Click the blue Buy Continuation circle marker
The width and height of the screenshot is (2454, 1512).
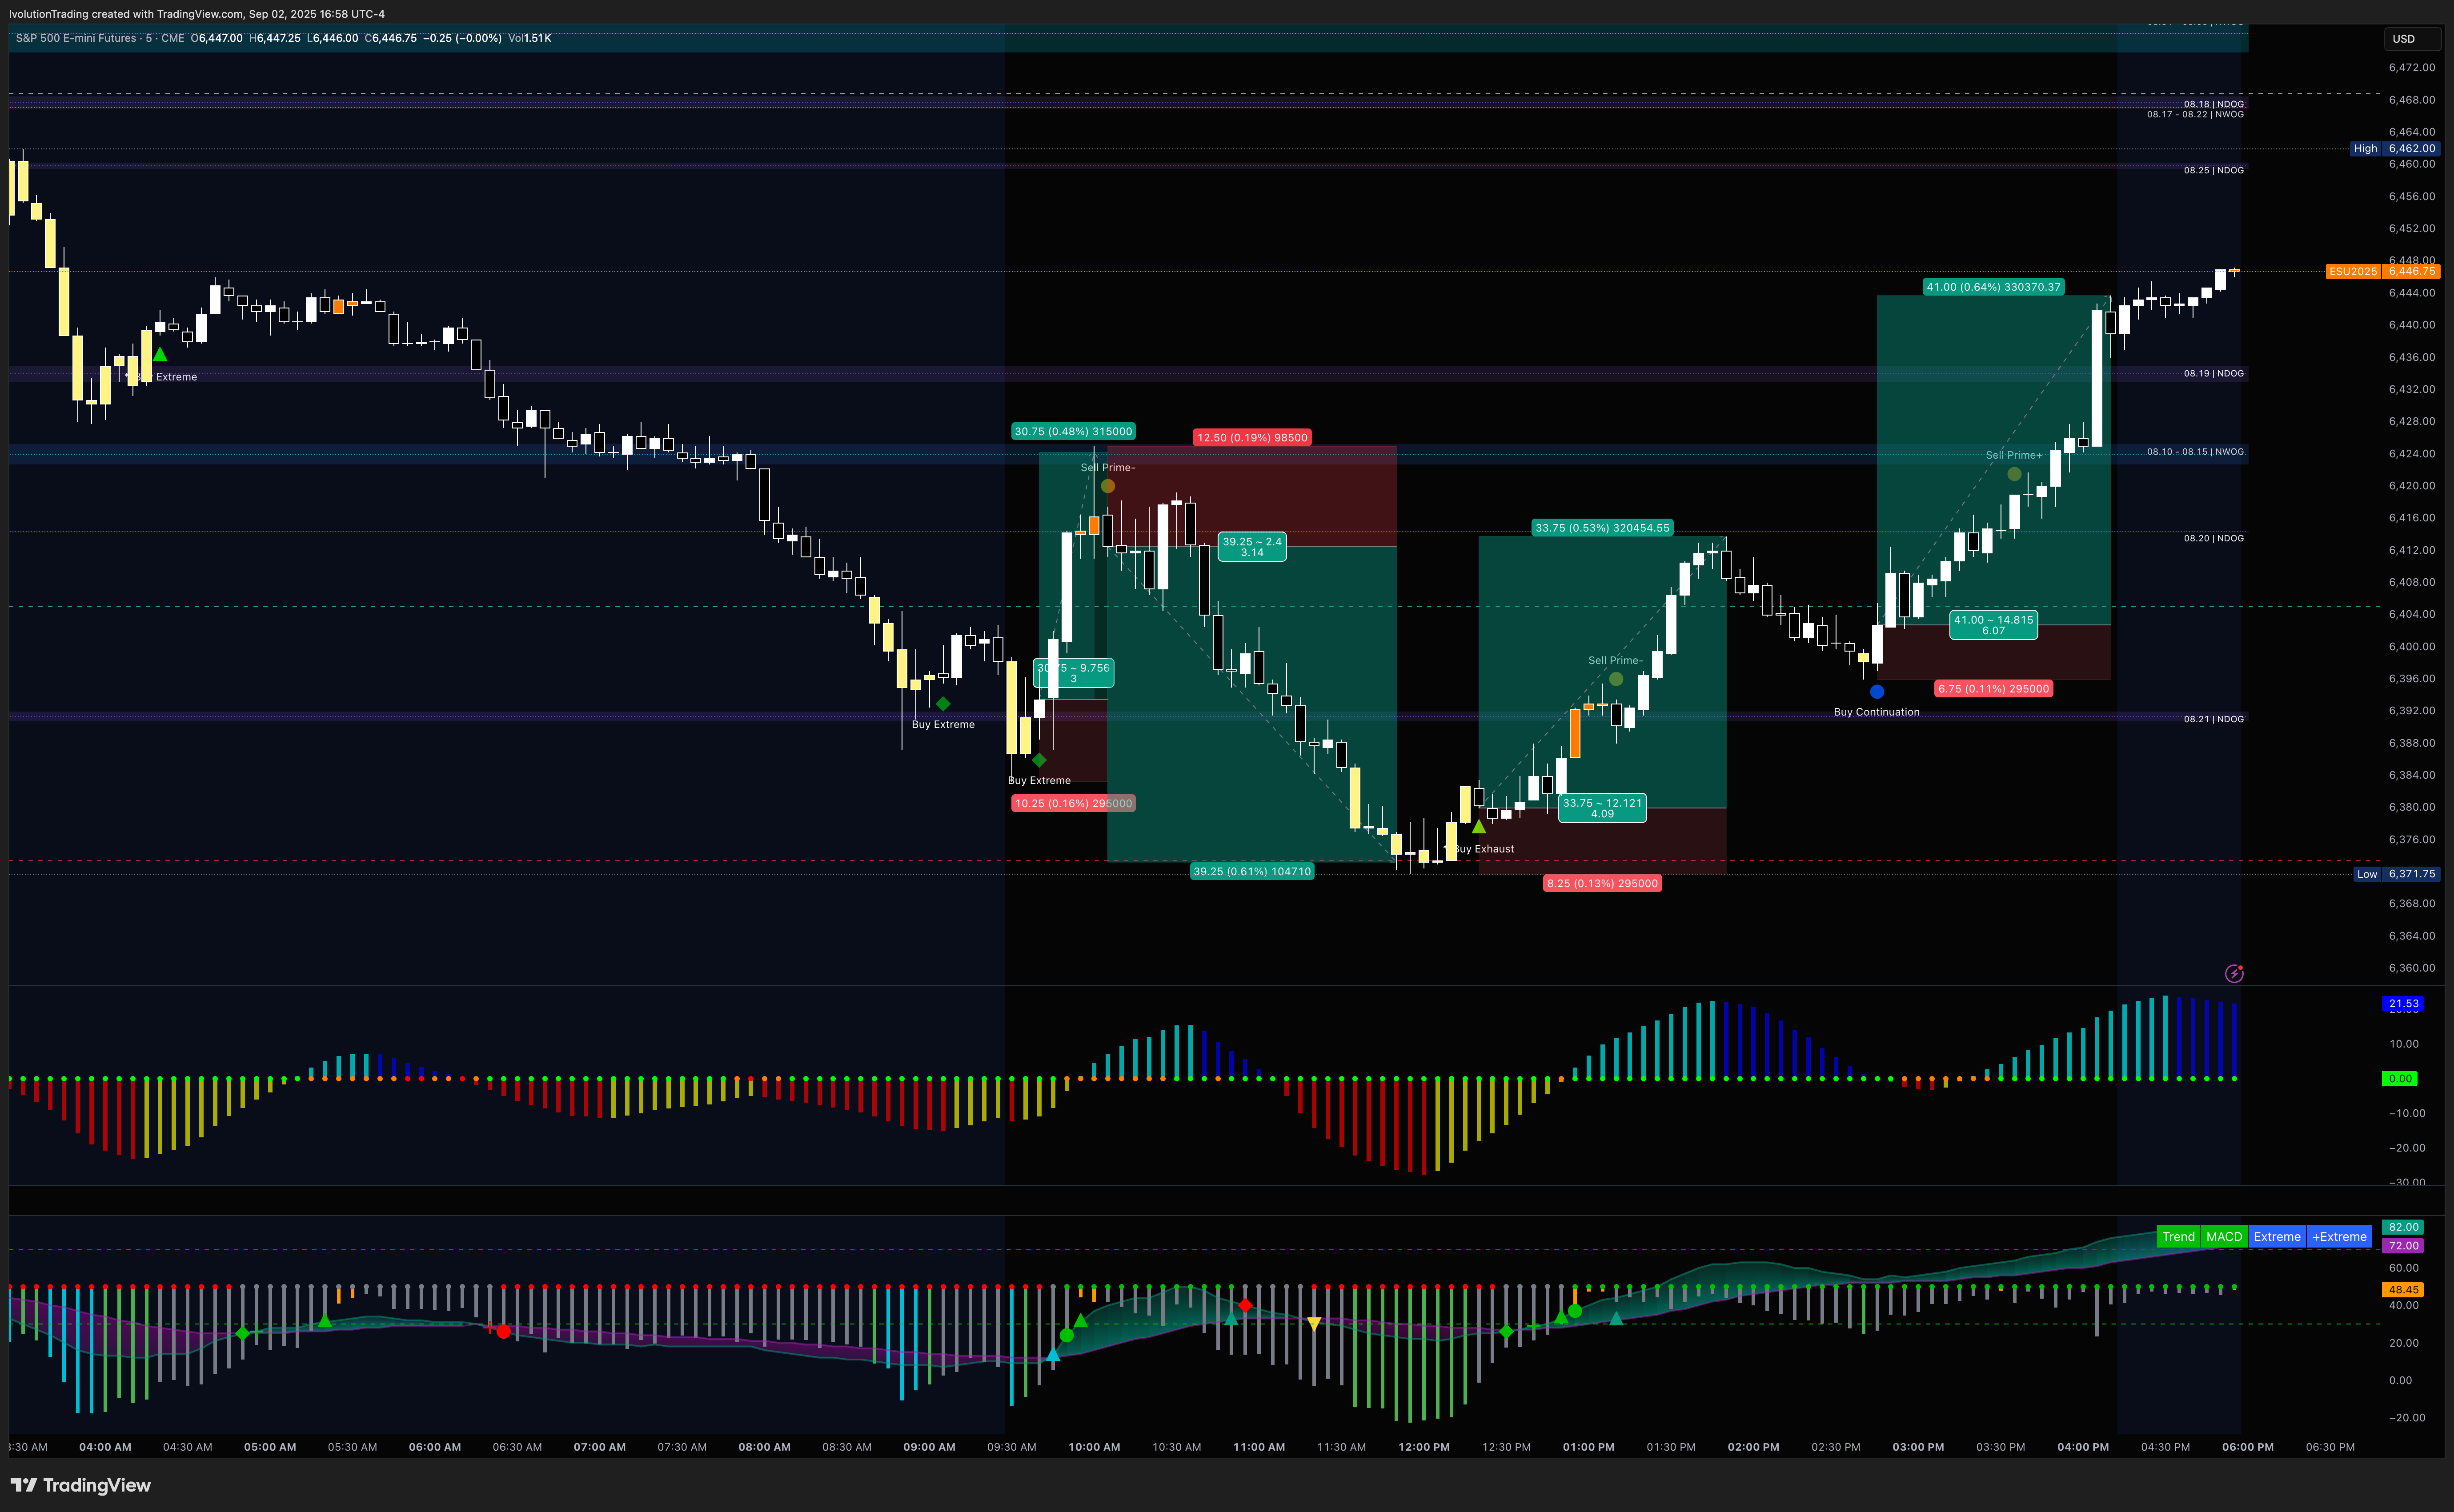[x=1877, y=691]
